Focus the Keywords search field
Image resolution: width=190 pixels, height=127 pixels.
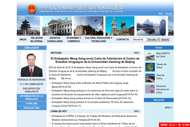click(x=140, y=39)
